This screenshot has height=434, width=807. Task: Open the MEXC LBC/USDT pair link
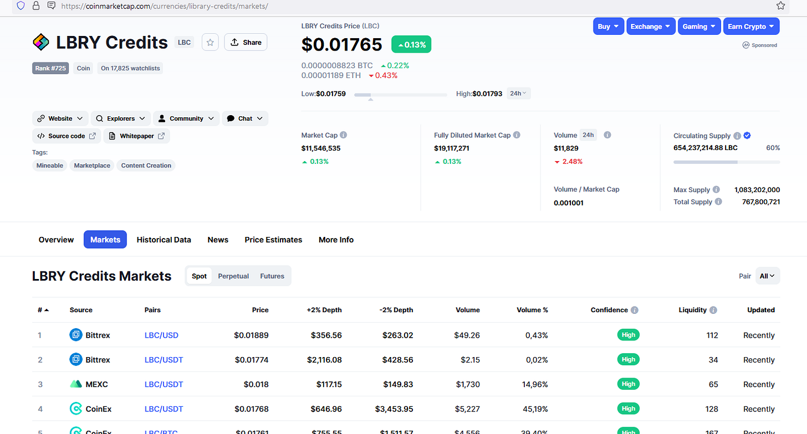(x=164, y=384)
